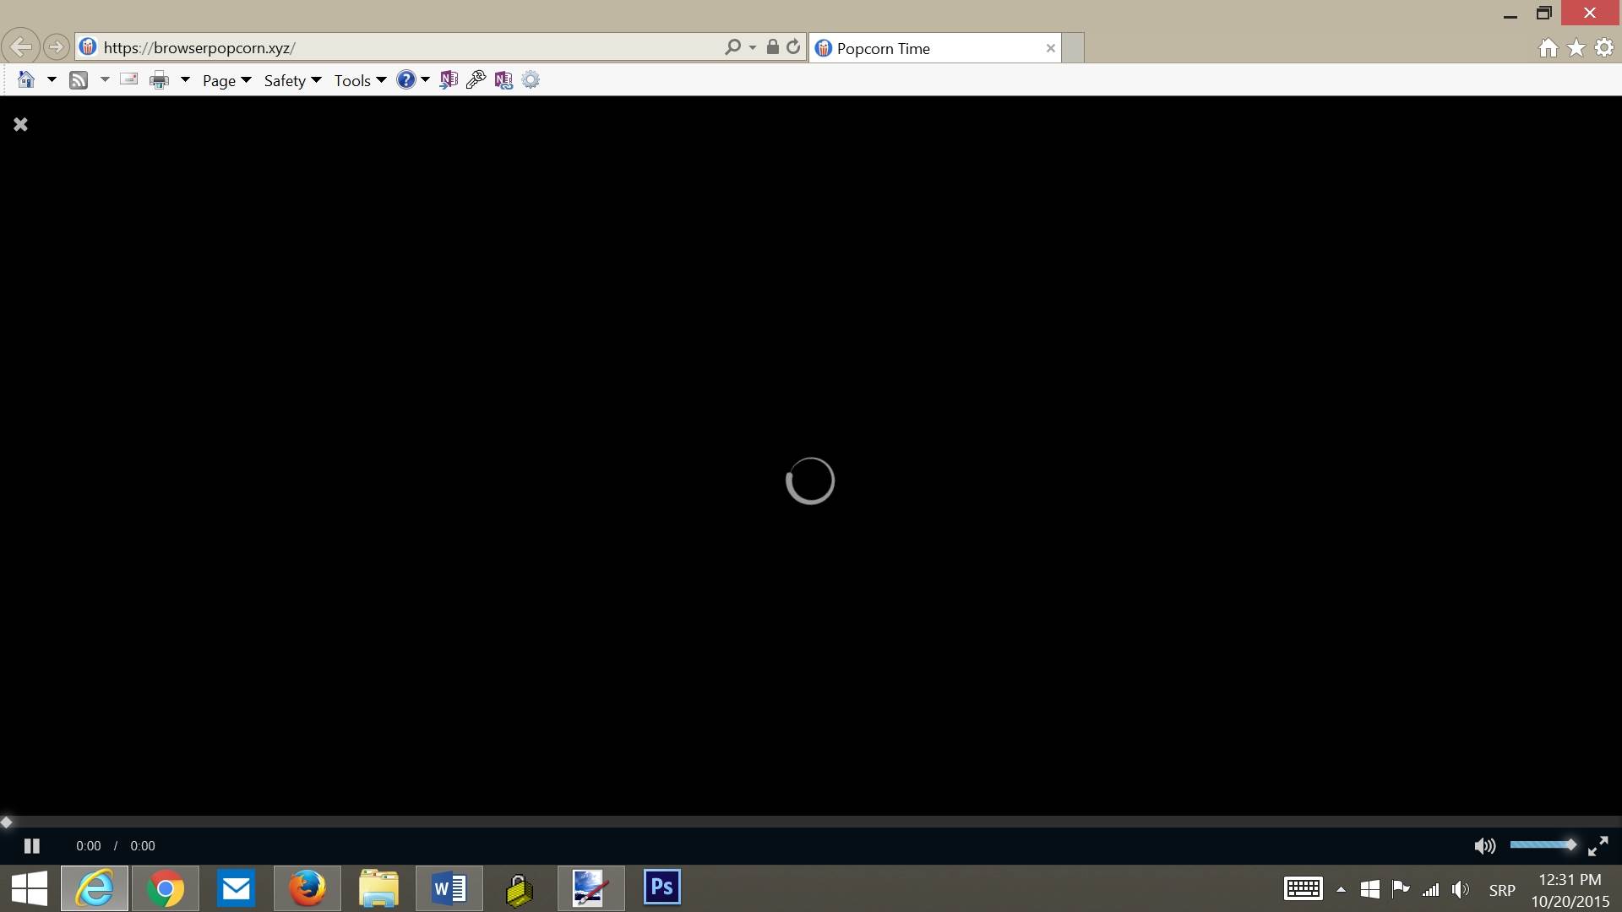Pause the video playback

click(32, 845)
